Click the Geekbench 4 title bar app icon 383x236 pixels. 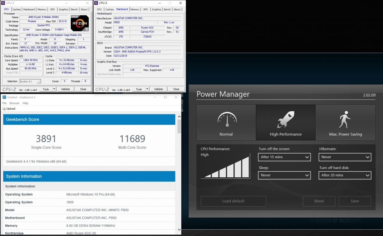[4, 97]
